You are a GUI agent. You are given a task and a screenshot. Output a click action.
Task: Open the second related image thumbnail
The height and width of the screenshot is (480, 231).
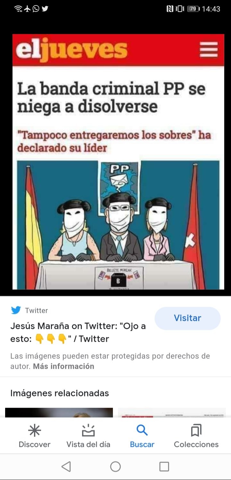(x=172, y=412)
